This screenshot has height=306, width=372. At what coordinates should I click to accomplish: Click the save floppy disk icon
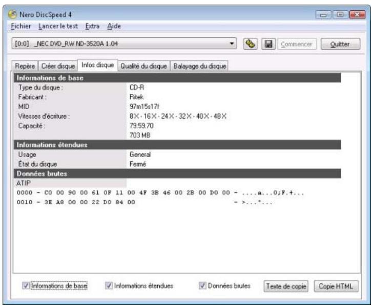(x=268, y=44)
